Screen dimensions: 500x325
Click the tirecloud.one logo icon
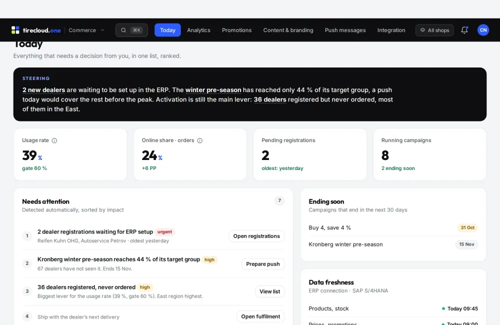point(15,30)
